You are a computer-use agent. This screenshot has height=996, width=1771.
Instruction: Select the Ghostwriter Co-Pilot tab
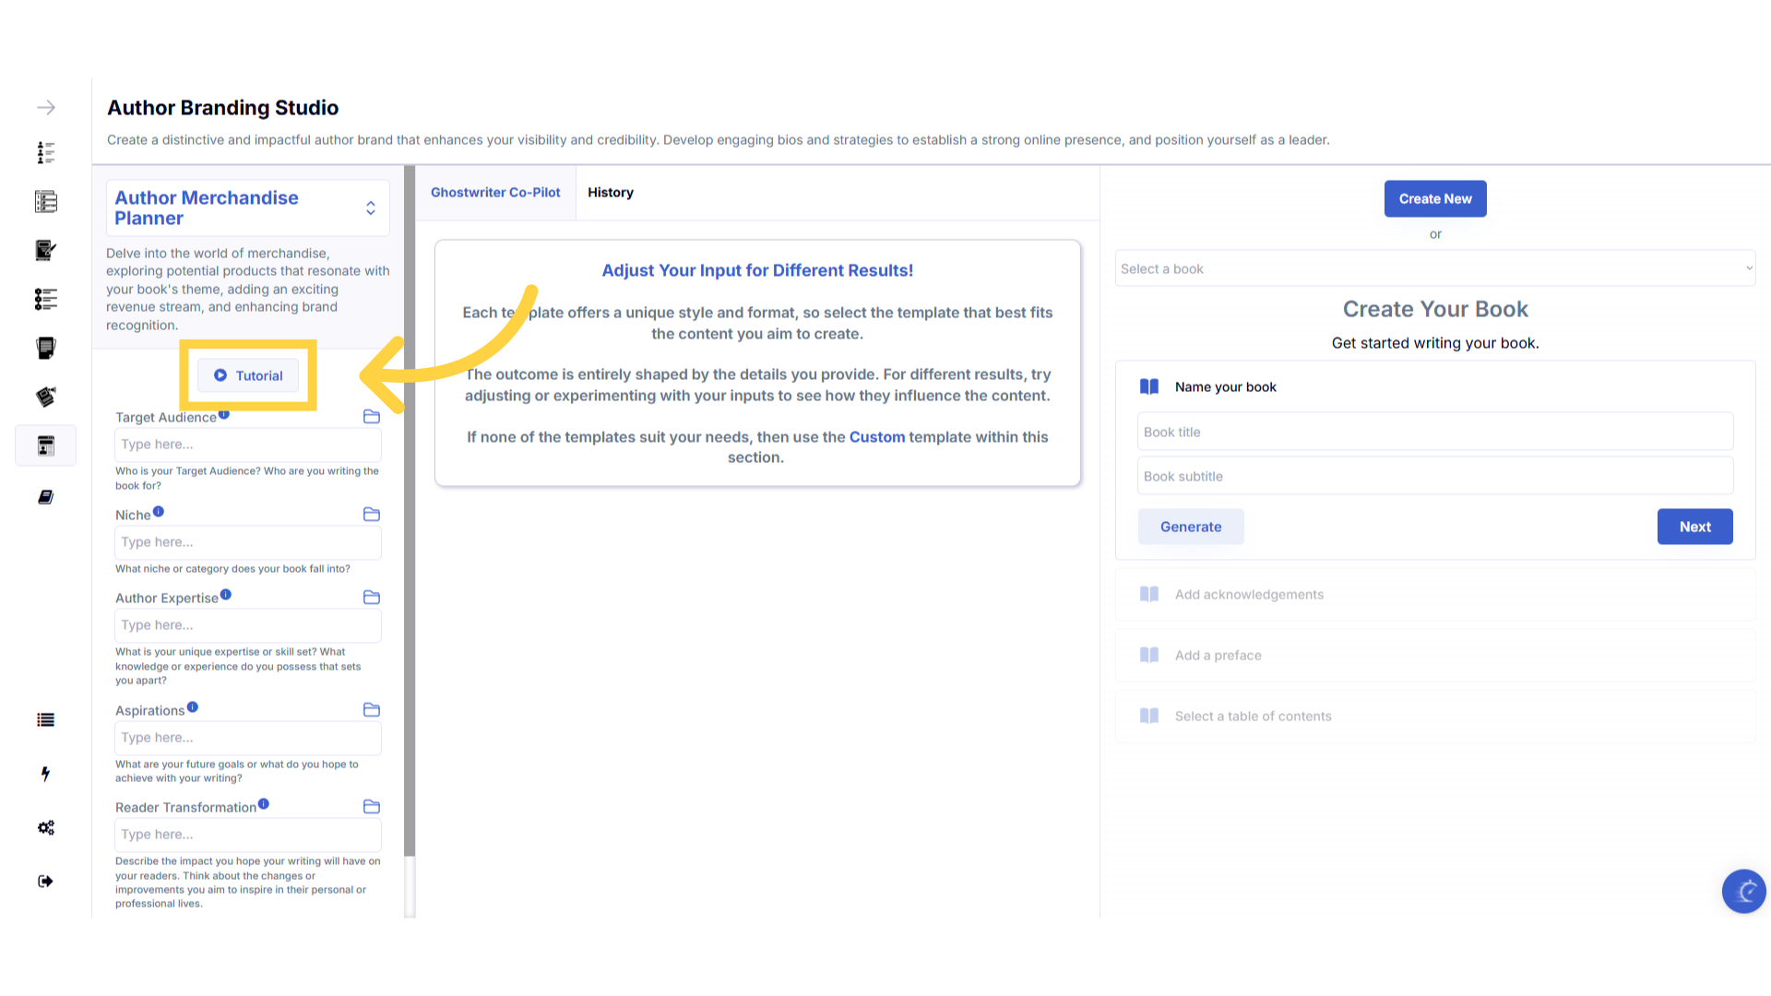495,193
